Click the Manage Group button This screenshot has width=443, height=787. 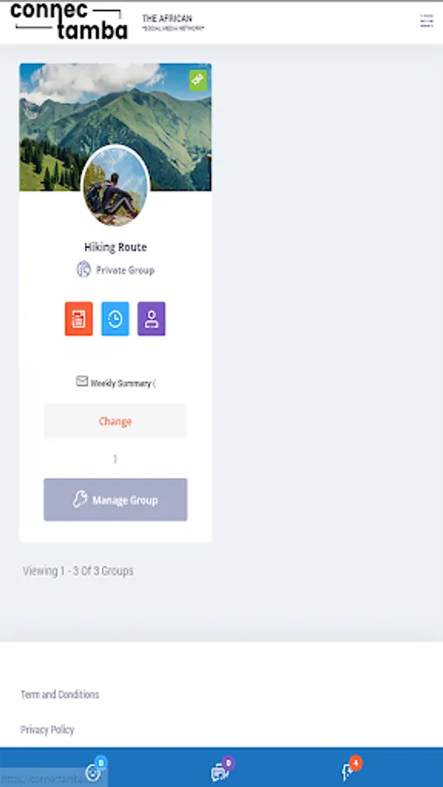click(x=115, y=500)
